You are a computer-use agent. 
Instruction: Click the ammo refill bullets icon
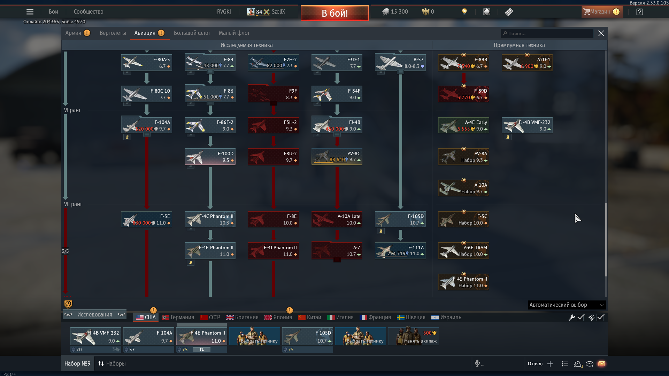pyautogui.click(x=591, y=317)
